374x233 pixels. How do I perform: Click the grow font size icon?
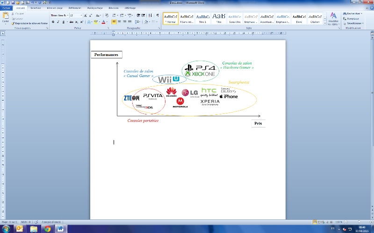tap(86, 15)
